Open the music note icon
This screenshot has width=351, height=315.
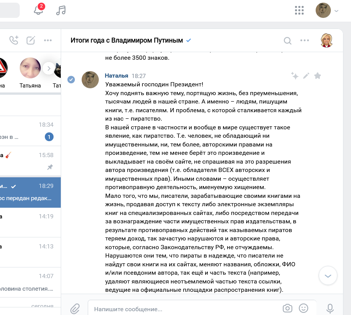61,10
